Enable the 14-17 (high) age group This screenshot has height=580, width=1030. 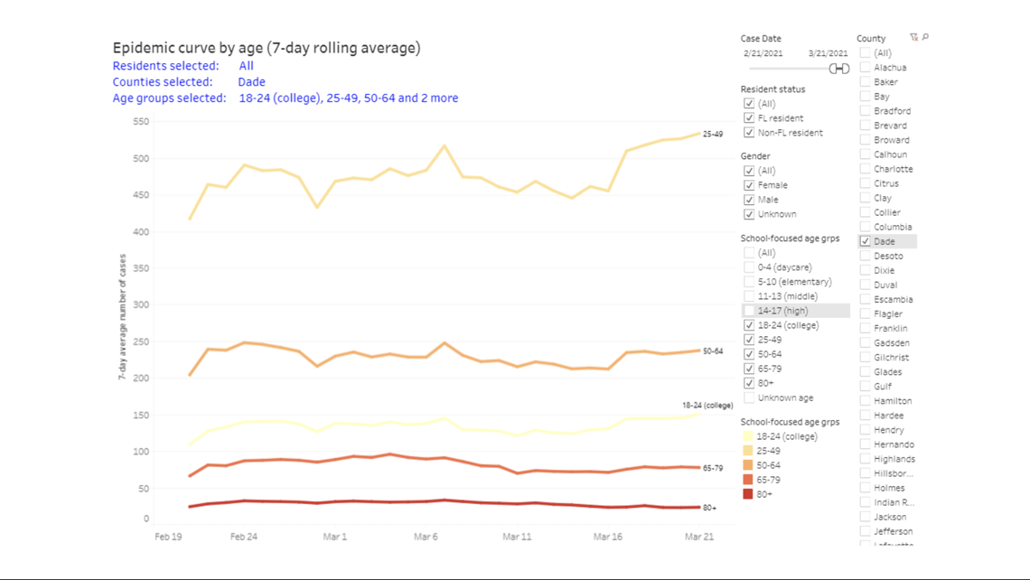pos(749,310)
